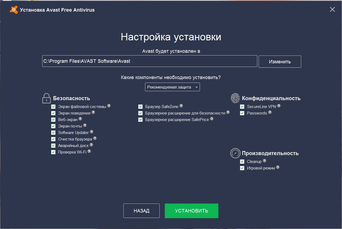The width and height of the screenshot is (342, 229).
Task: Click the help icon beside Браузер SafeZone
Action: pyautogui.click(x=181, y=105)
